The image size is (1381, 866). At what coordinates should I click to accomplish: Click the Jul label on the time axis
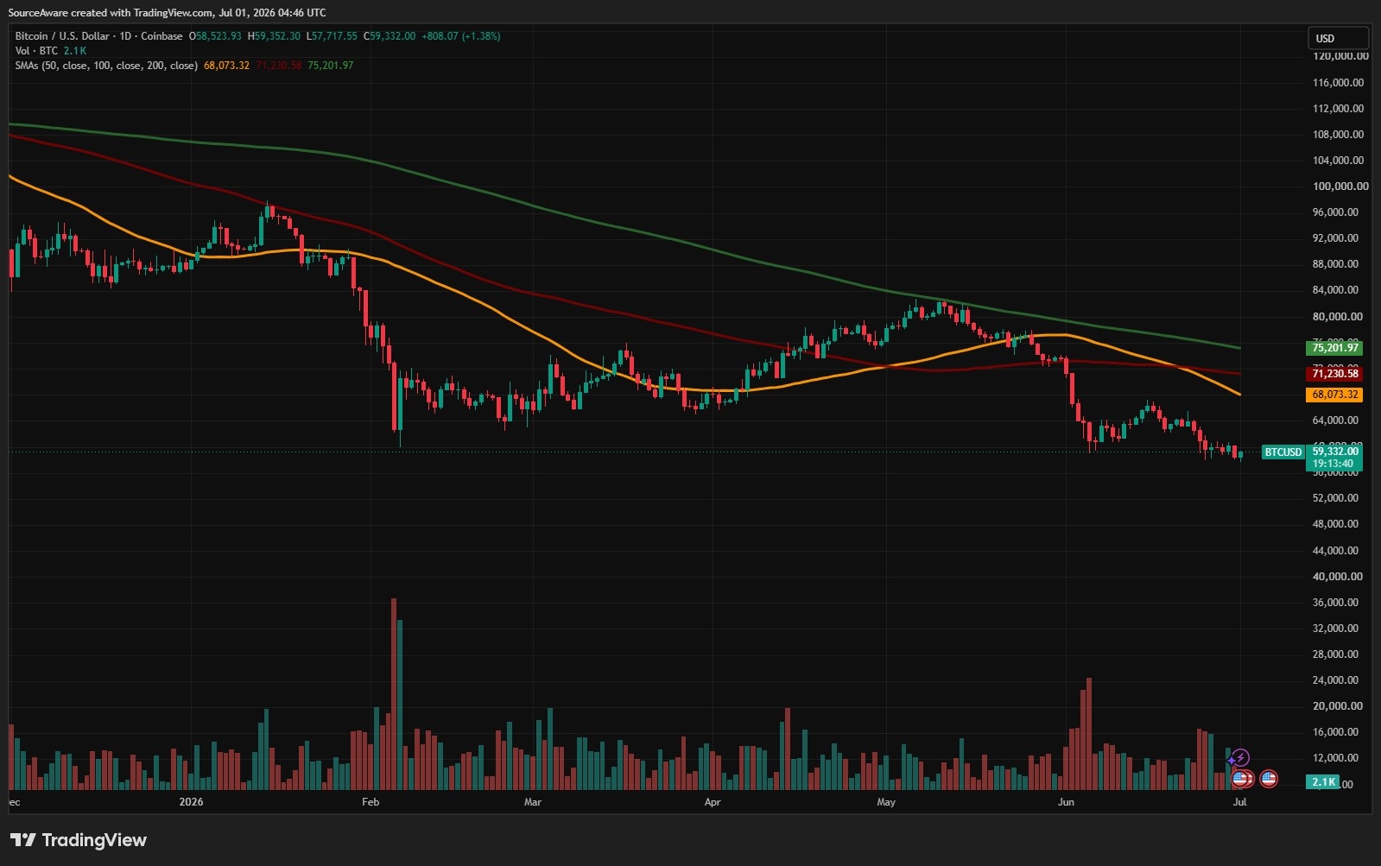pos(1240,802)
